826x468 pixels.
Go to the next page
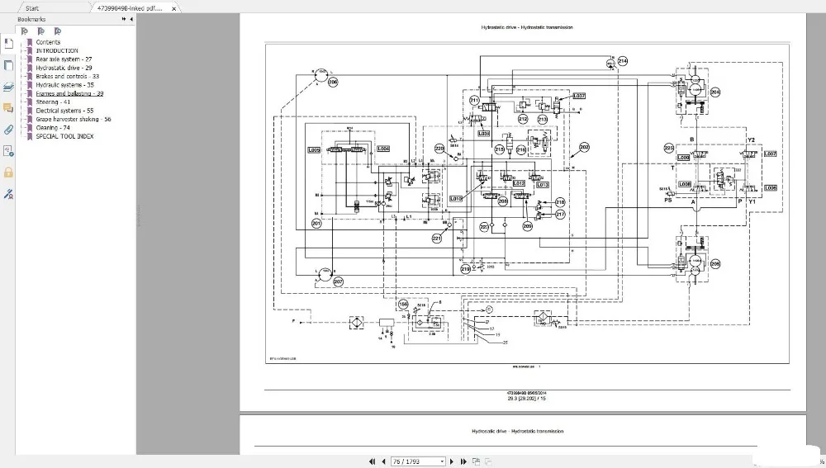[x=452, y=461]
